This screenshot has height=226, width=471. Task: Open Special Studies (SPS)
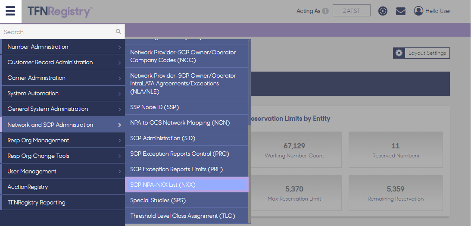pos(187,201)
